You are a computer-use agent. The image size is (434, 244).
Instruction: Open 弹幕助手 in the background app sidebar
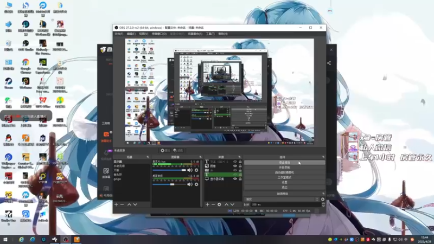coord(106,137)
